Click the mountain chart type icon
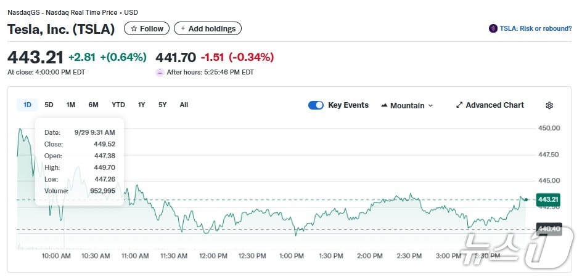Screen dimensions: 582x277 385,105
